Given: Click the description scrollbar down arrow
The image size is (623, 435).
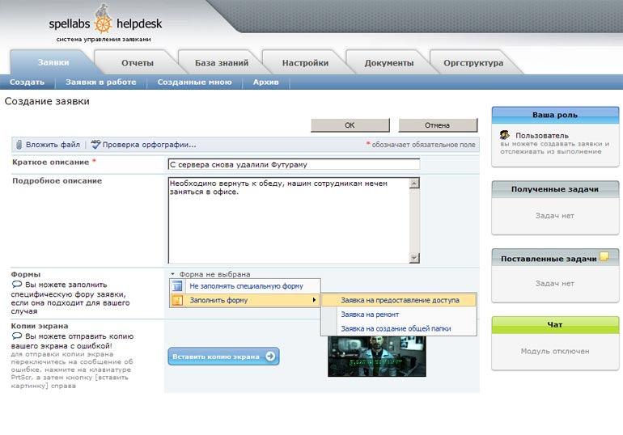Looking at the screenshot, I should (x=414, y=258).
